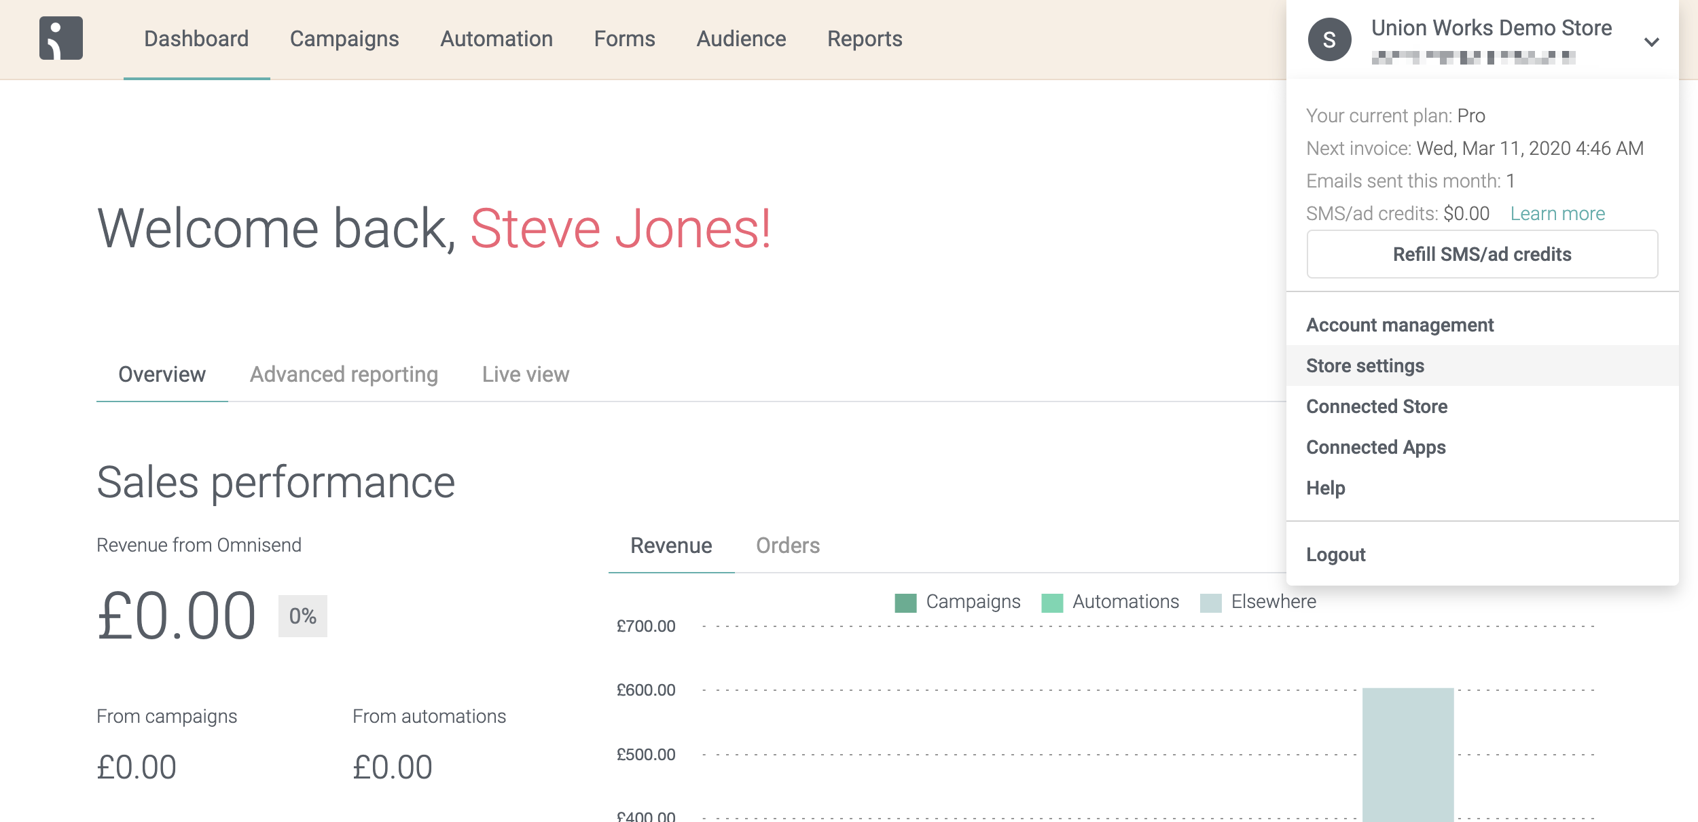Open the Live view tab
The height and width of the screenshot is (822, 1698).
click(x=526, y=374)
